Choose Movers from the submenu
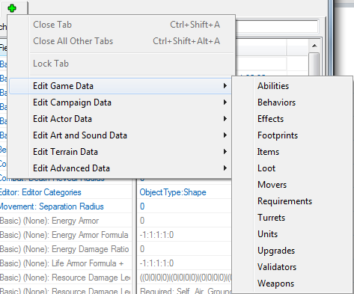 coord(293,185)
